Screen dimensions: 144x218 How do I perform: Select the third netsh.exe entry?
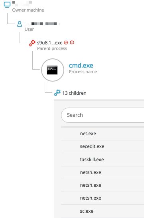click(103, 198)
